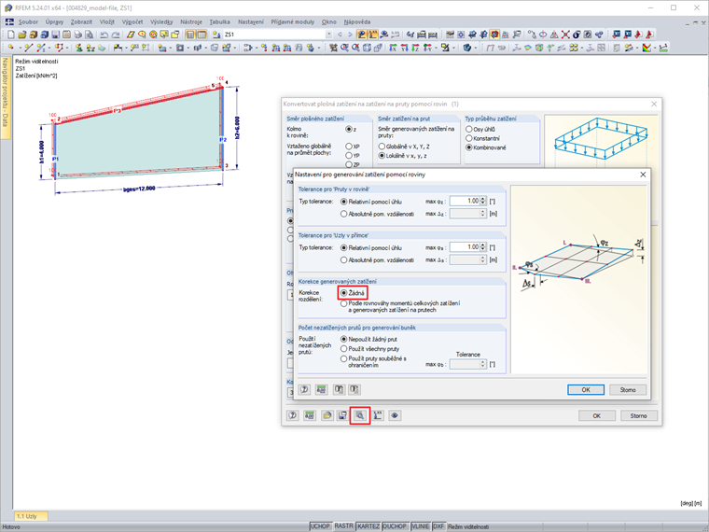Open the Soubor menu
The height and width of the screenshot is (532, 709).
pyautogui.click(x=28, y=21)
